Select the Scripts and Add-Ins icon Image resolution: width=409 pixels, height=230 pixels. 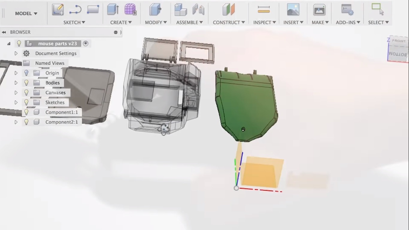tap(347, 9)
